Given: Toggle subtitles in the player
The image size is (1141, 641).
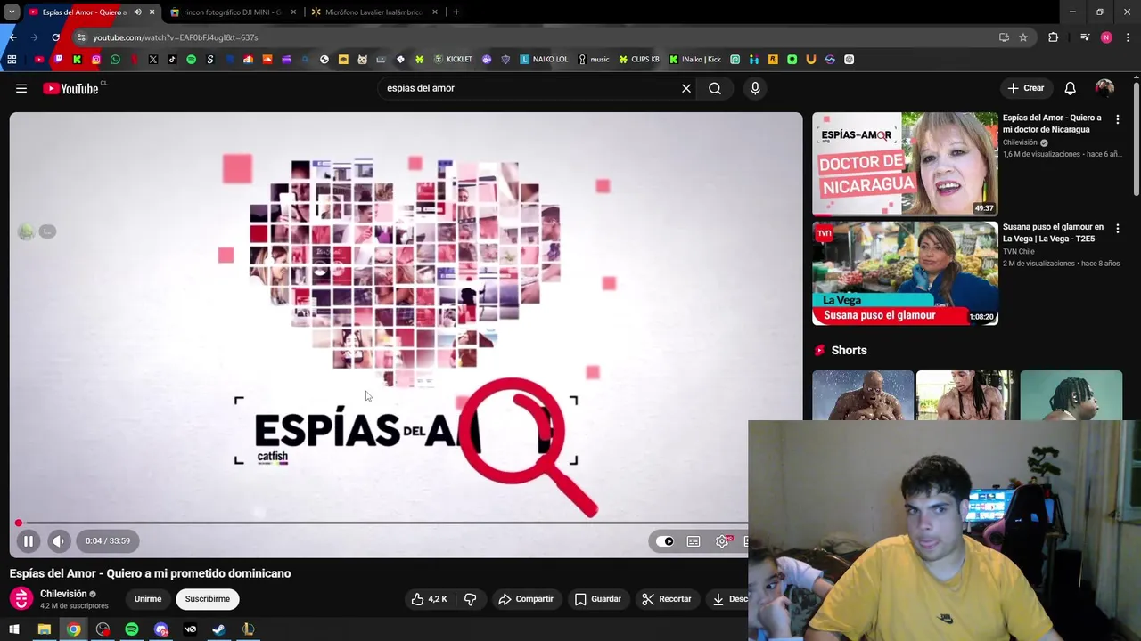Looking at the screenshot, I should click(x=694, y=541).
